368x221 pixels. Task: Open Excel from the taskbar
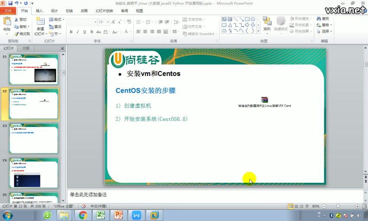tap(101, 215)
